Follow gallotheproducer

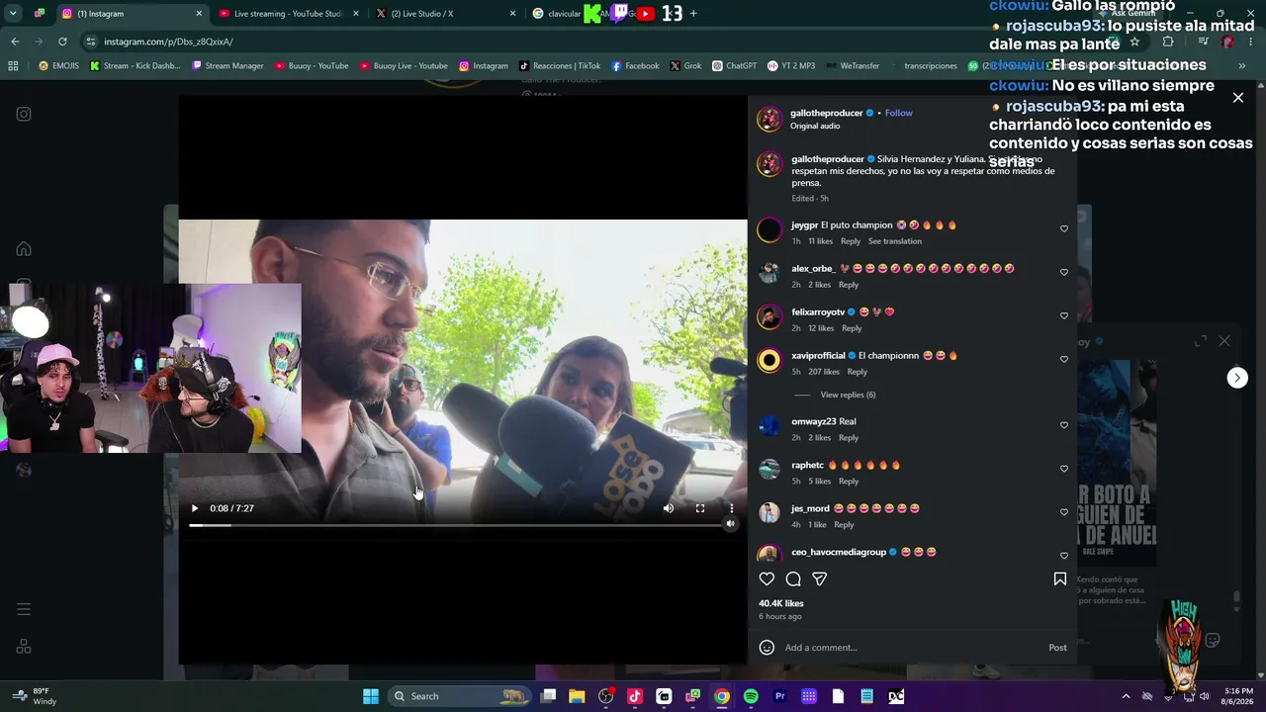898,113
